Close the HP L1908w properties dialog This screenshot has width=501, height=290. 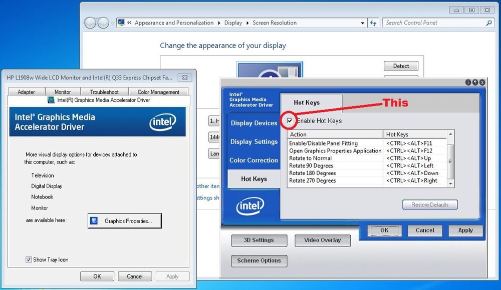(185, 77)
